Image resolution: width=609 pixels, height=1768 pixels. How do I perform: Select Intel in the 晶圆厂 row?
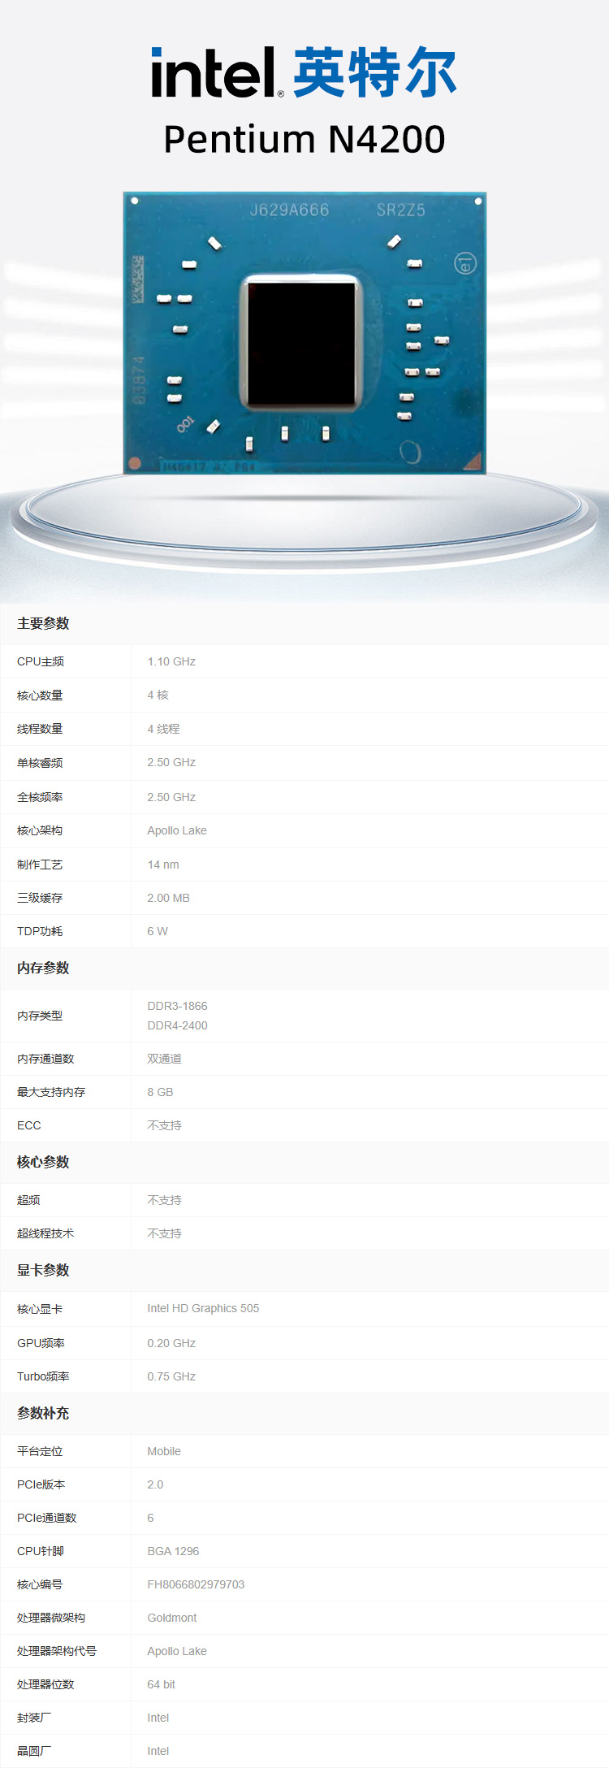(x=158, y=1752)
